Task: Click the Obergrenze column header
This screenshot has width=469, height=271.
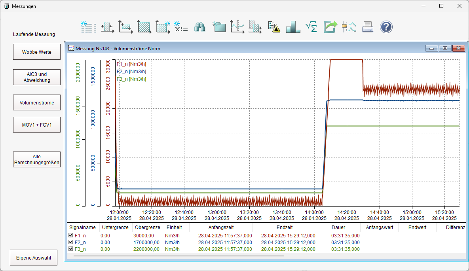Action: point(148,227)
